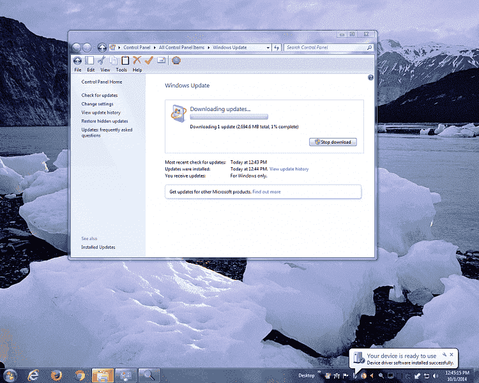Screen dimensions: 479x383
Task: Expand the address bar history dropdown arrow
Action: click(268, 48)
